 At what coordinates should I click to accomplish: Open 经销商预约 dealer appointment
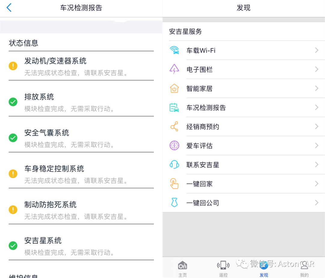click(203, 127)
